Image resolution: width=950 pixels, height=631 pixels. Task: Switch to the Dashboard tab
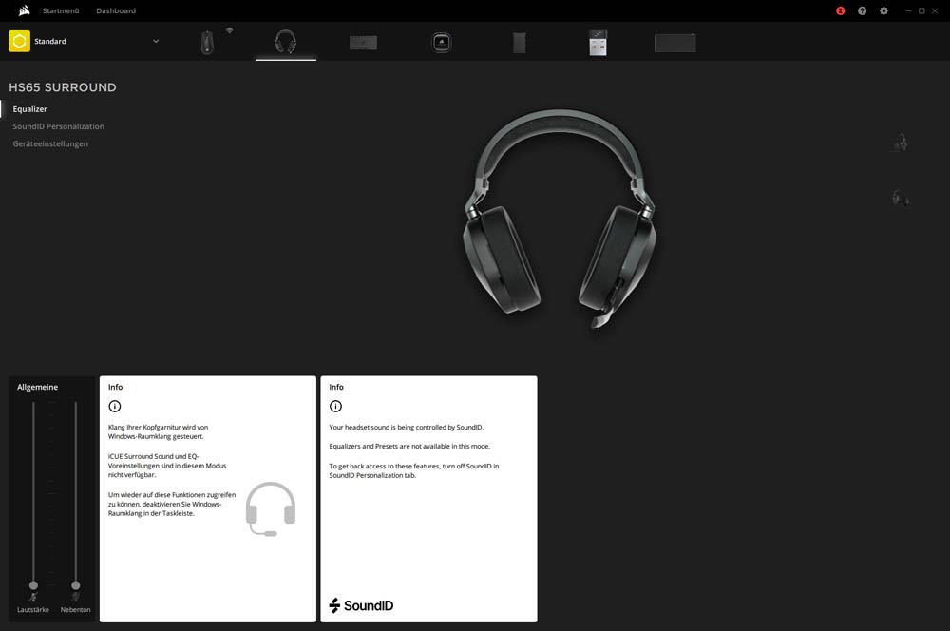click(x=116, y=10)
